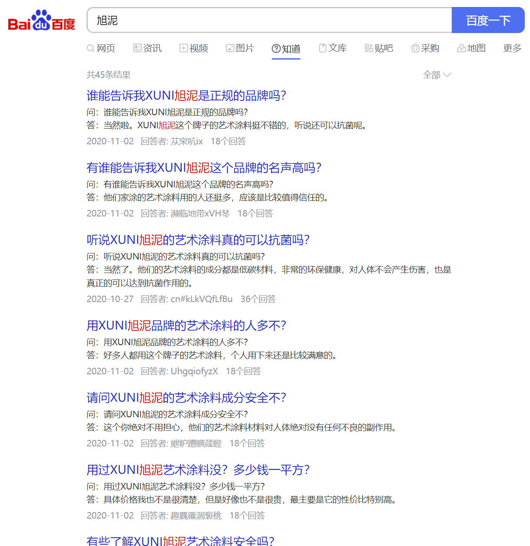Click the magnifier icon of 网页 tab
530x546 pixels.
90,48
